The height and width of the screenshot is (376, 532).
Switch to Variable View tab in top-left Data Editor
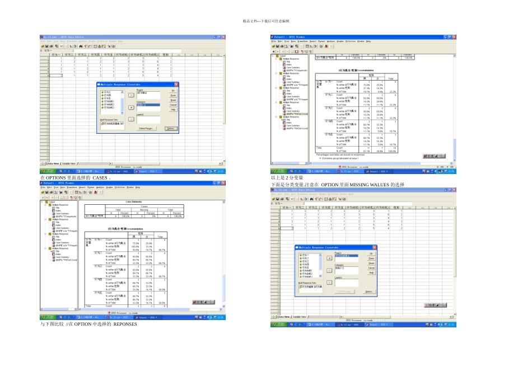68,164
